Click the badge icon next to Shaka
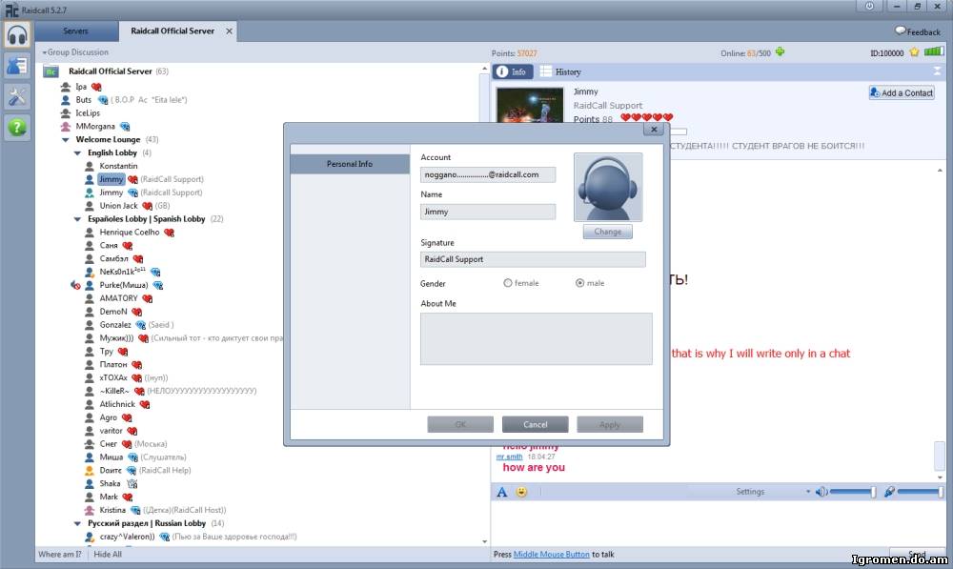The width and height of the screenshot is (953, 569). [132, 484]
